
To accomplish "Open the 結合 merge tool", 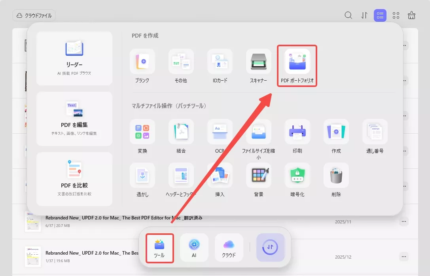I will coord(181,136).
